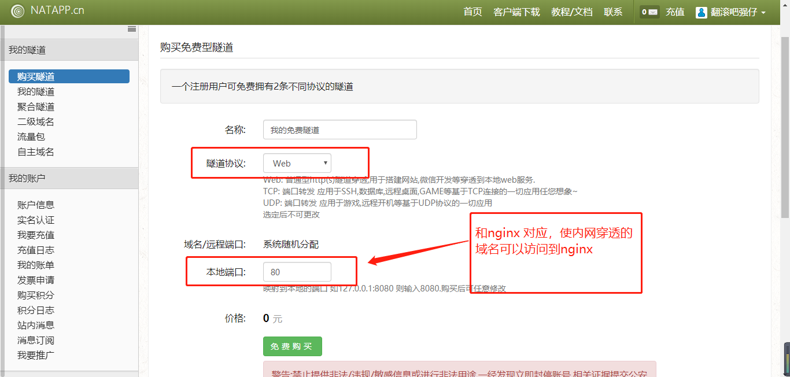Open the 联系 navigation item

(613, 12)
